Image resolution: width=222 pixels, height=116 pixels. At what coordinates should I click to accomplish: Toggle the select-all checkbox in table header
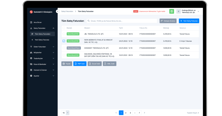(64, 28)
